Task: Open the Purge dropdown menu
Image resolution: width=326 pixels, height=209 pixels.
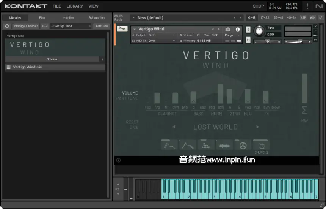Action: 232,35
